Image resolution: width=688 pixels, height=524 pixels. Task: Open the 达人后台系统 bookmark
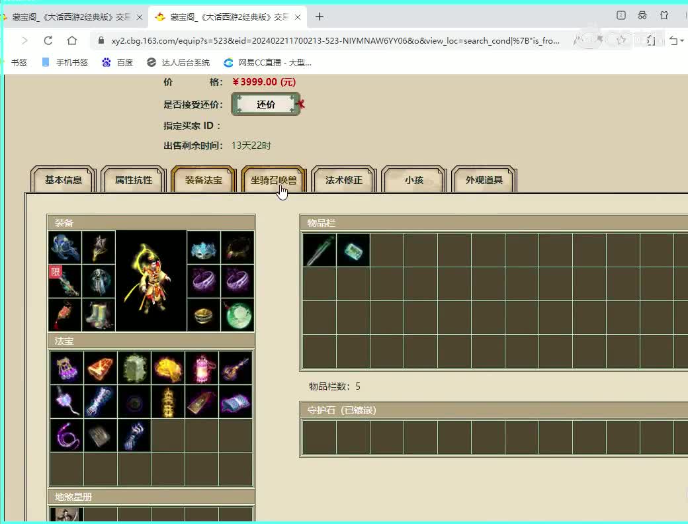coord(179,63)
